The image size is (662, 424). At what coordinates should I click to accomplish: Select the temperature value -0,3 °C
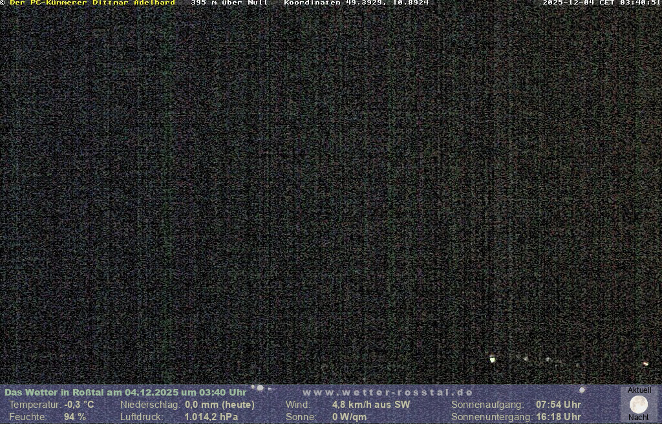(x=79, y=405)
